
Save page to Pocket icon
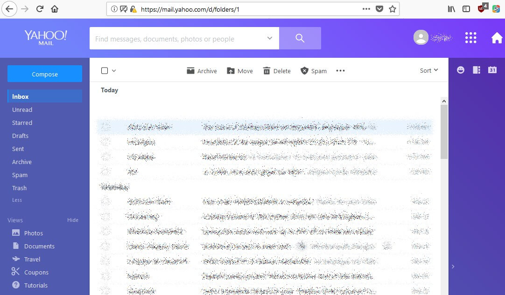[x=379, y=9]
